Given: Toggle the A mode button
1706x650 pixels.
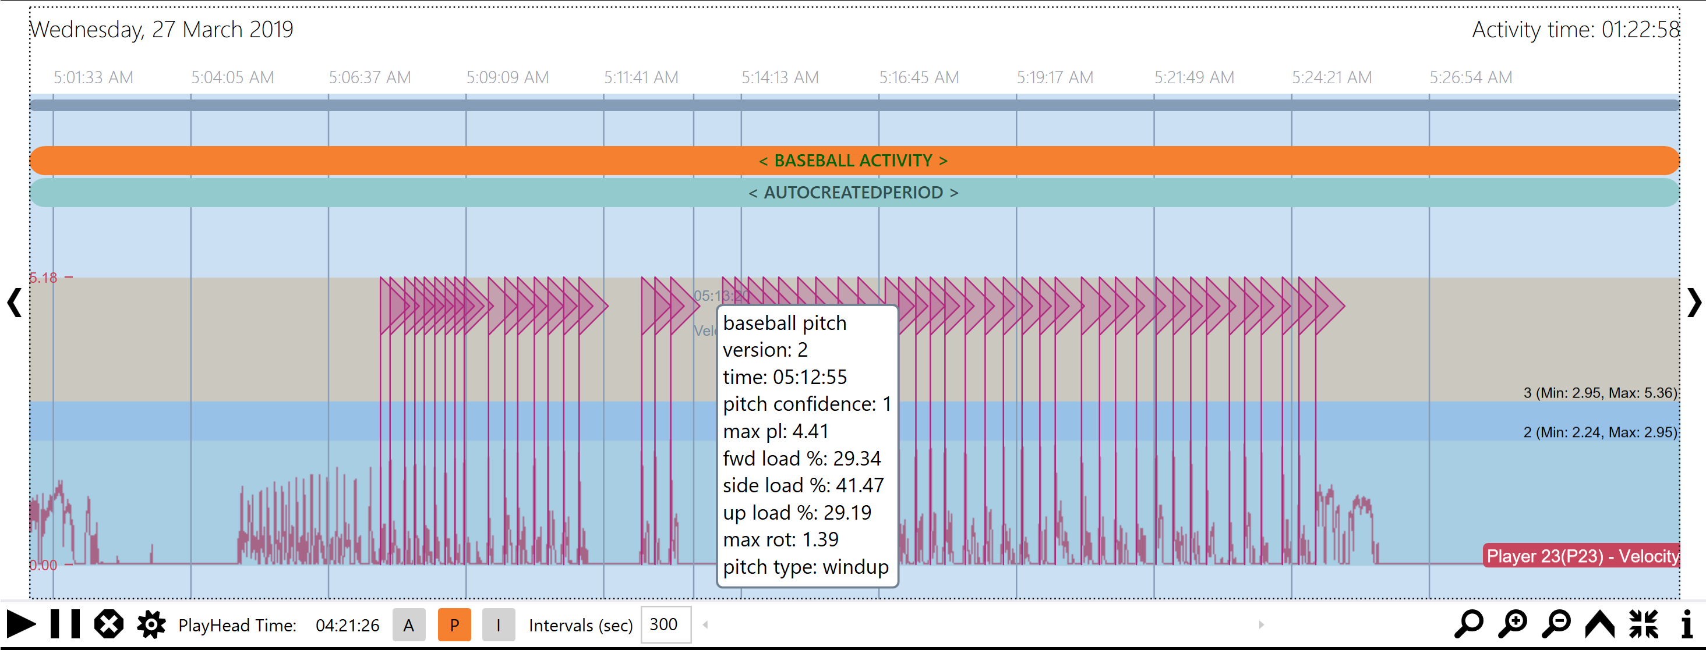Looking at the screenshot, I should click(x=409, y=625).
